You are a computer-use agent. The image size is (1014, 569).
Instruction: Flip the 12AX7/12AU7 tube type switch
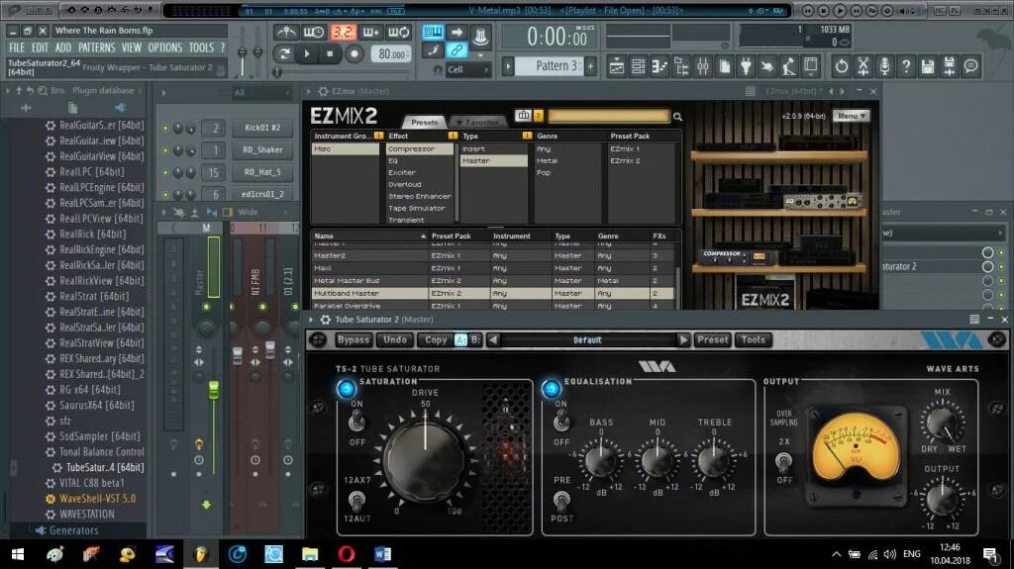click(355, 499)
